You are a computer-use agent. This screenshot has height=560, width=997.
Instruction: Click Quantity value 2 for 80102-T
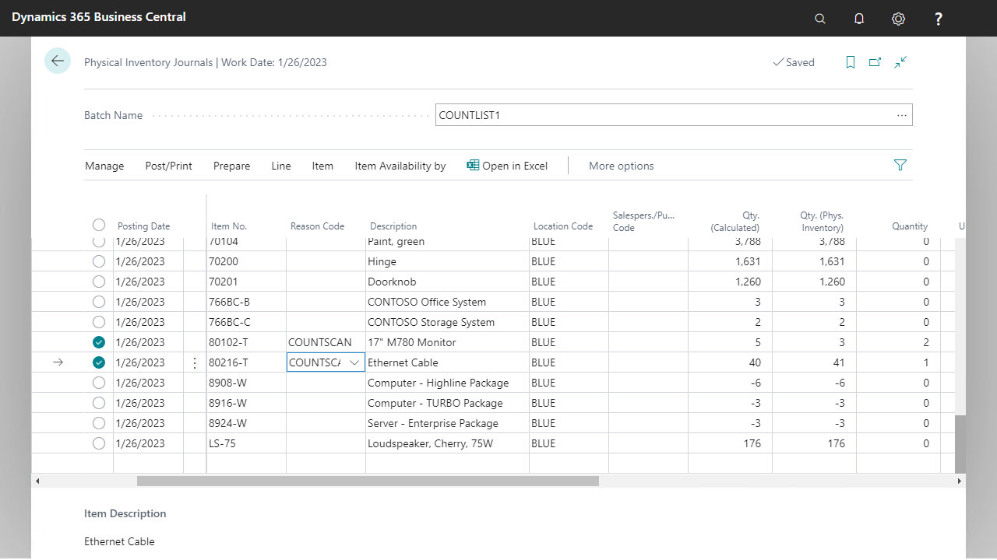click(x=926, y=342)
